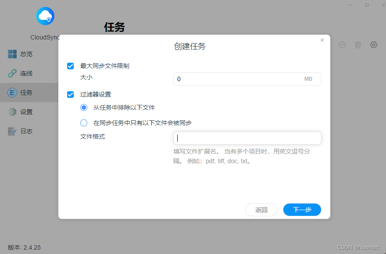Click the 任务 page heading
386x254 pixels.
[x=114, y=27]
